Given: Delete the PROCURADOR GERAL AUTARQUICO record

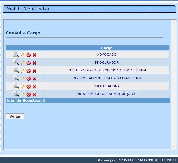Looking at the screenshot, I should (x=34, y=94).
